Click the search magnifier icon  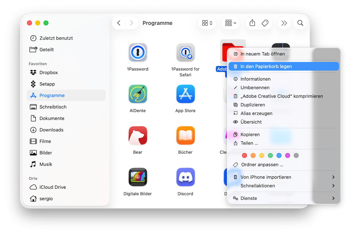point(300,23)
